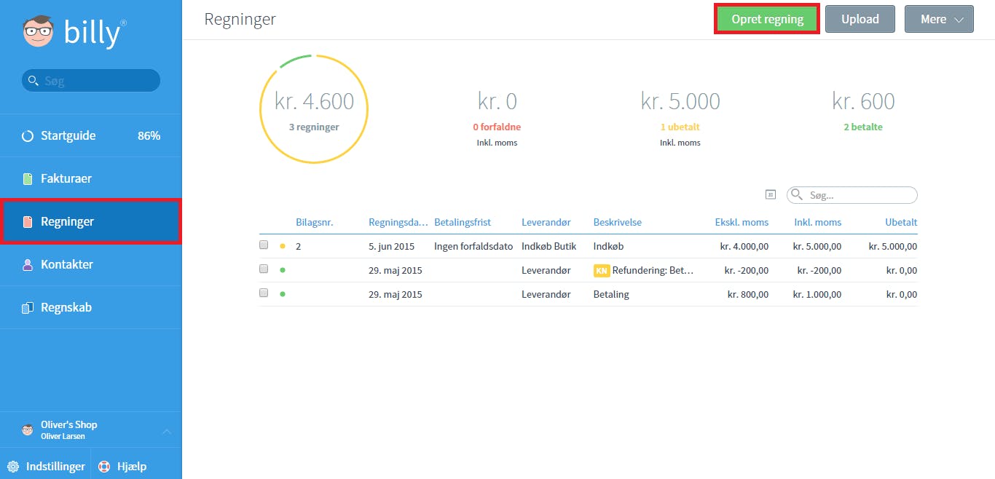
Task: Tick checkbox on the Betaling row
Action: (264, 293)
